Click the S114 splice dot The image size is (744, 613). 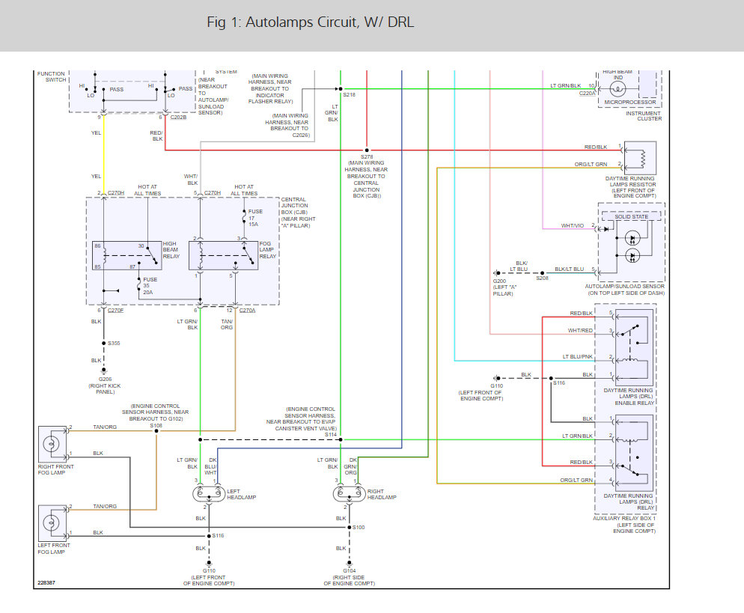pos(341,440)
